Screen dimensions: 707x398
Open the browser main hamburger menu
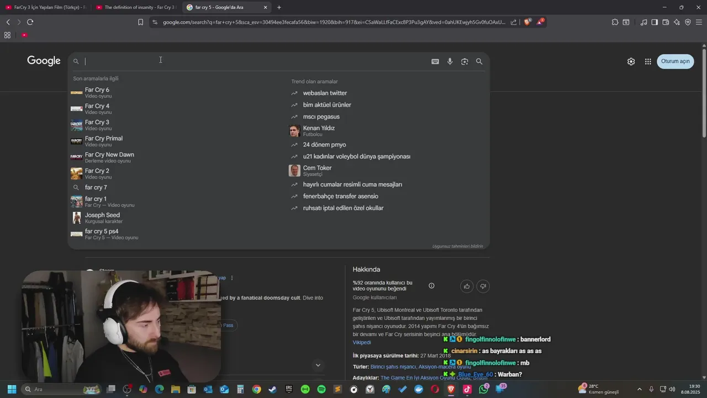point(699,22)
